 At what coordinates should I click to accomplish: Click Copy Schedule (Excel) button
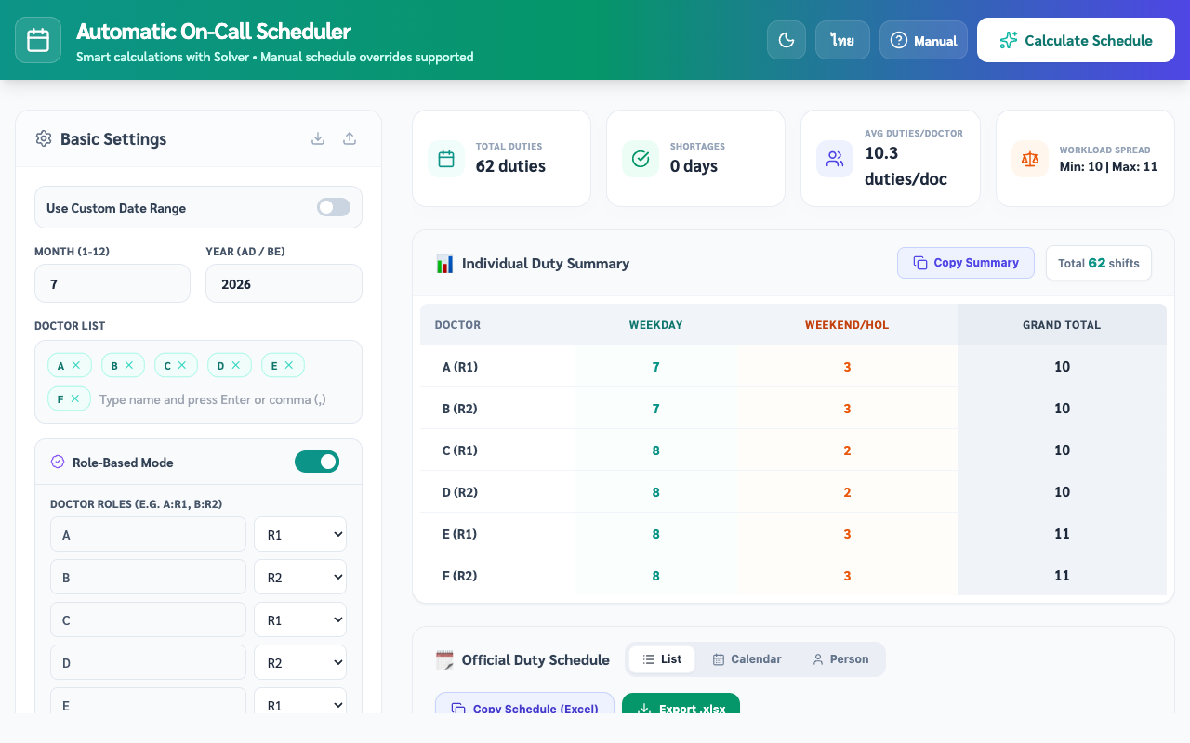pos(524,703)
